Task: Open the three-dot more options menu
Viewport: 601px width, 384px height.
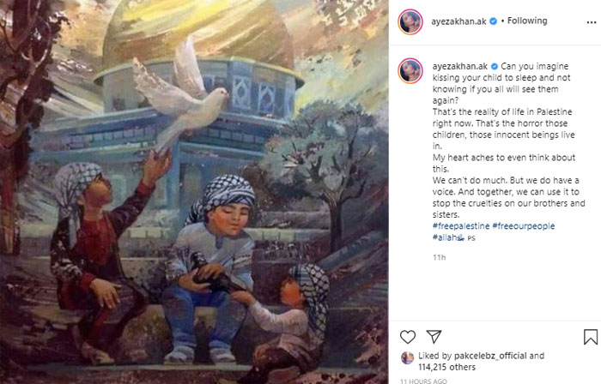Action: pos(591,22)
